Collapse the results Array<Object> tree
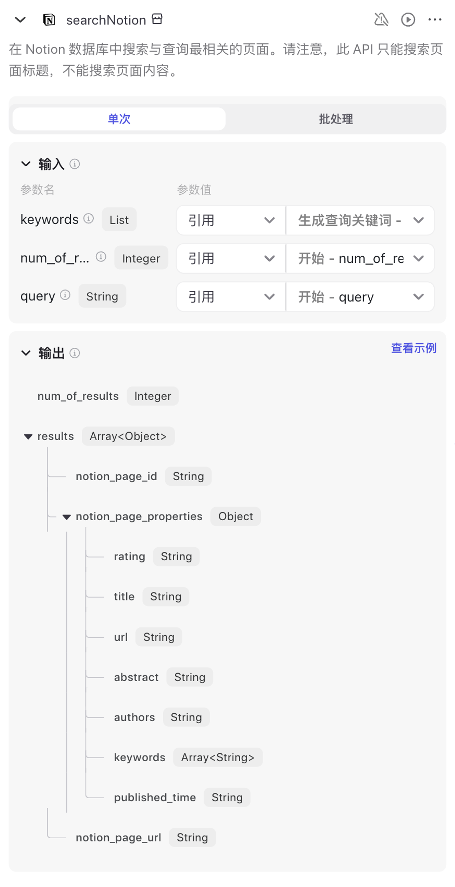 click(x=28, y=437)
